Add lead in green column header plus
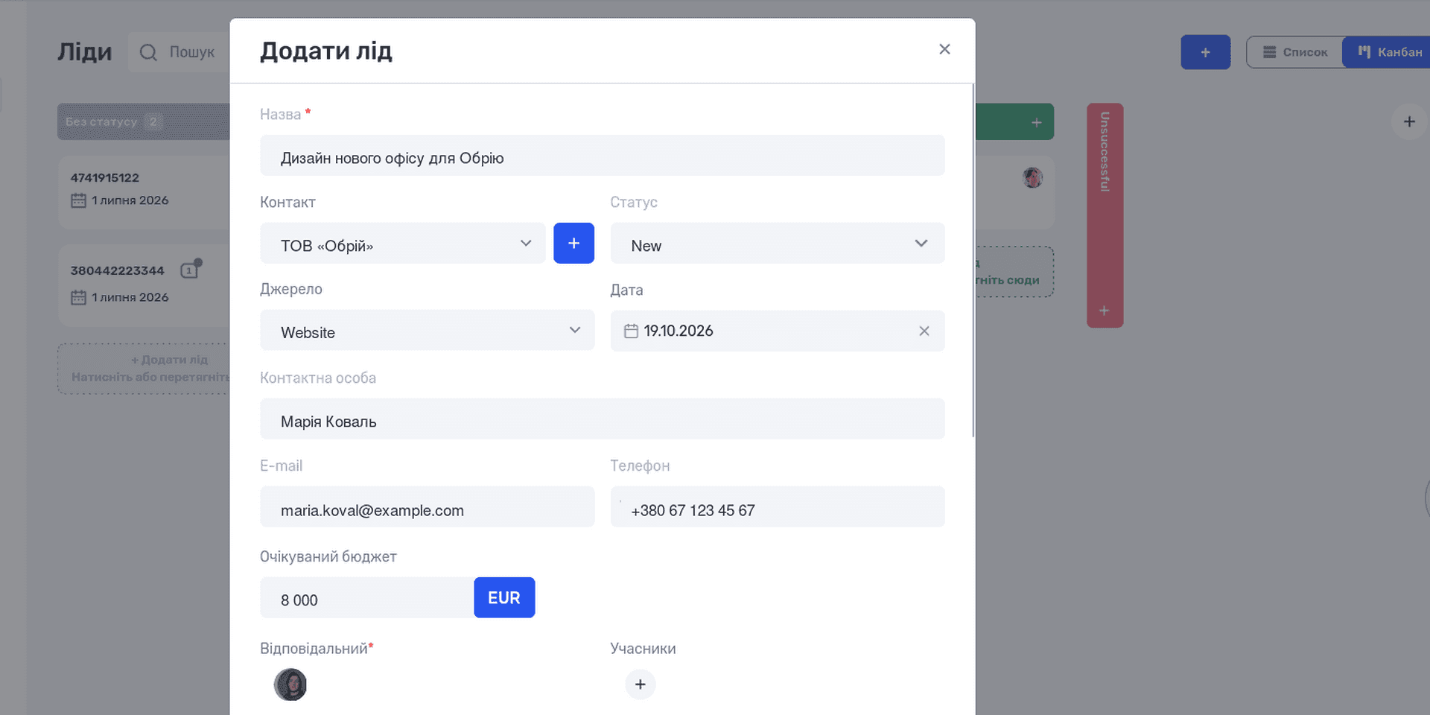Viewport: 1430px width, 715px height. click(x=1036, y=122)
